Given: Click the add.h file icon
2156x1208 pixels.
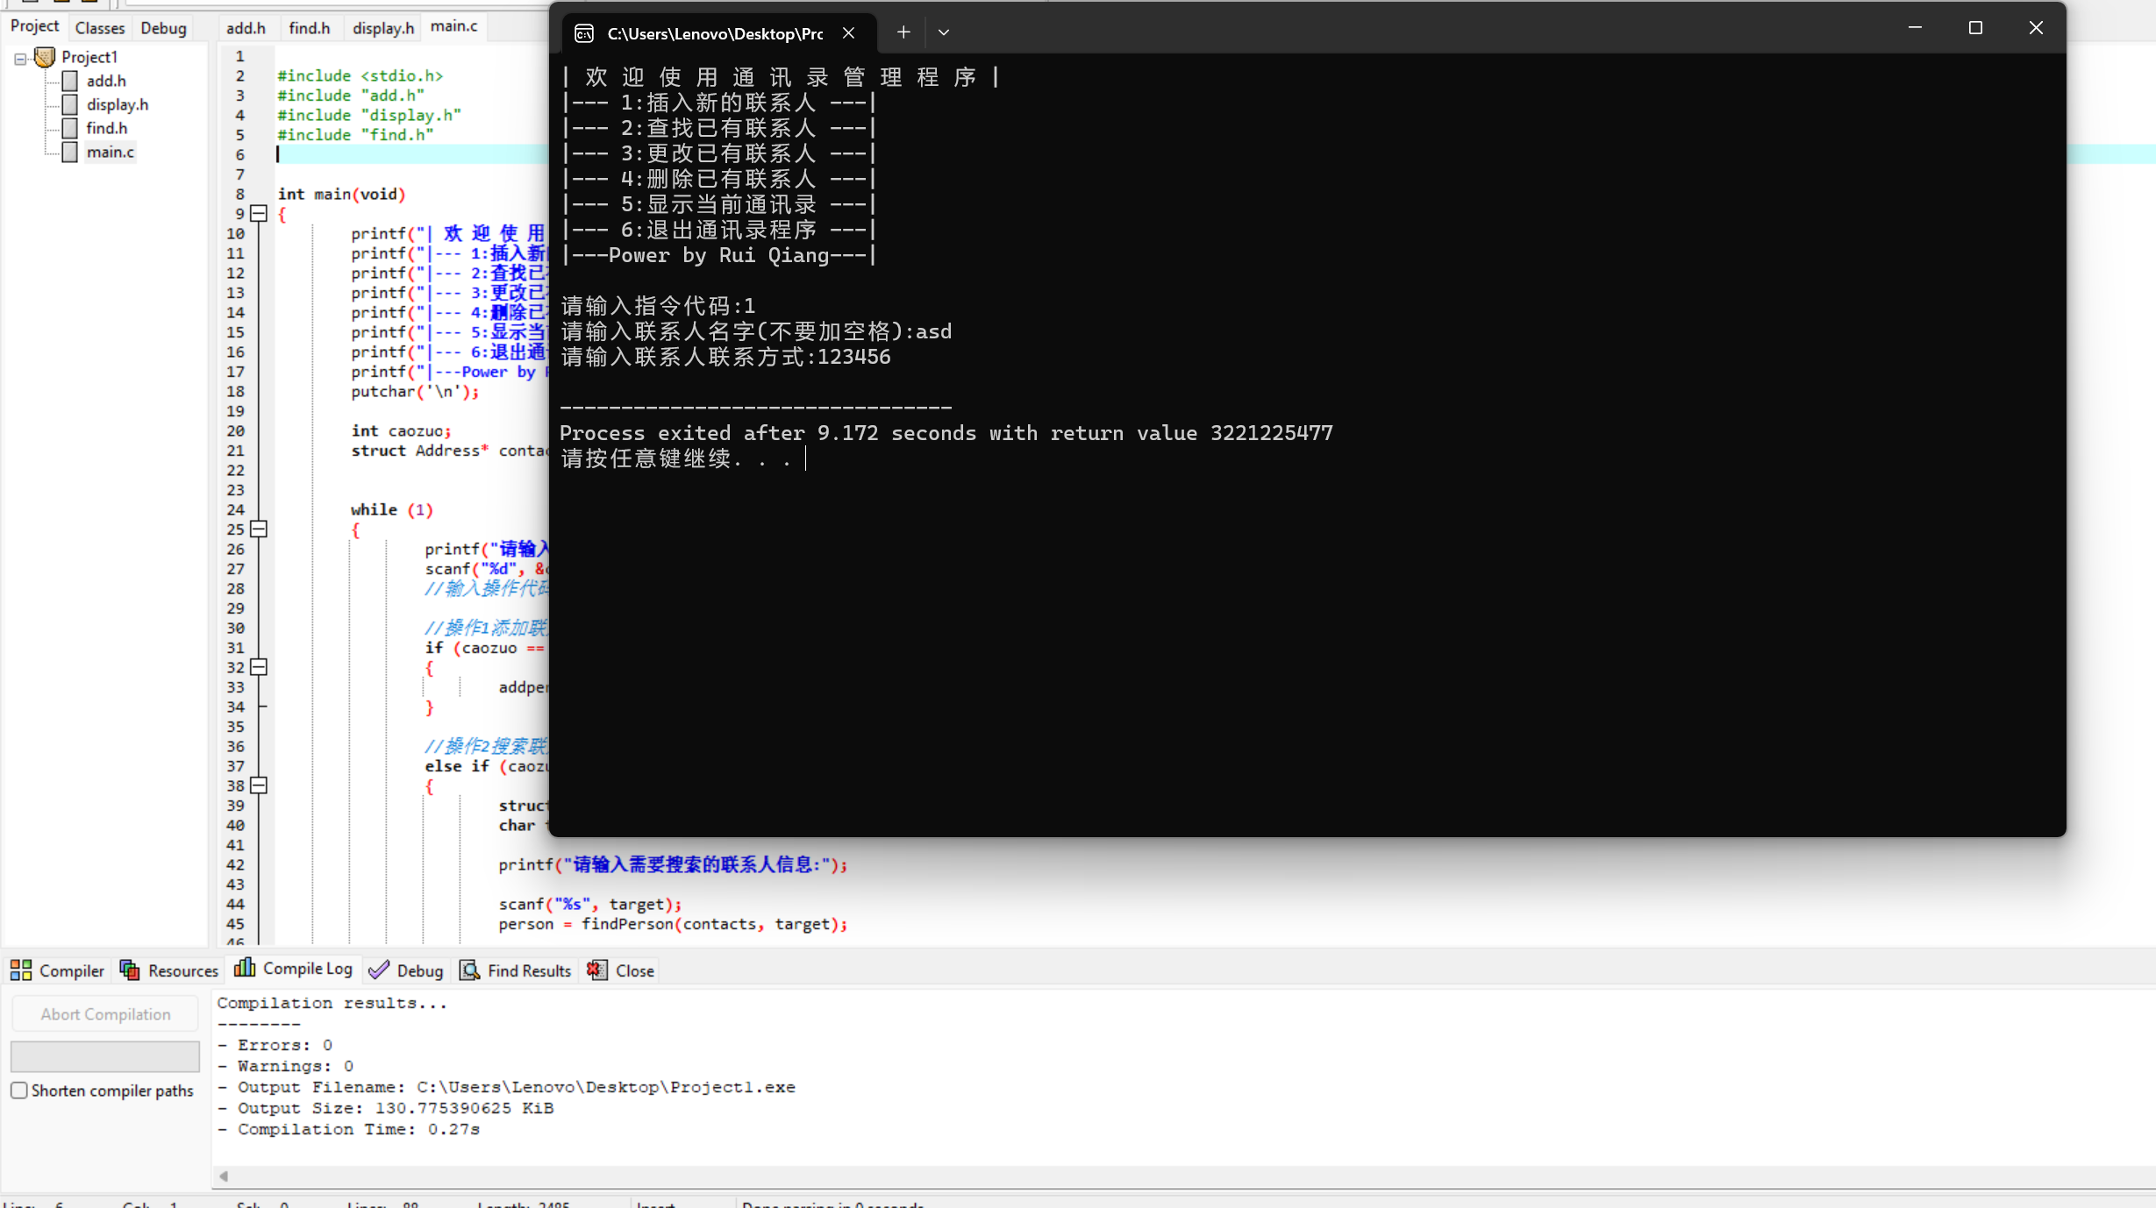Looking at the screenshot, I should point(69,81).
